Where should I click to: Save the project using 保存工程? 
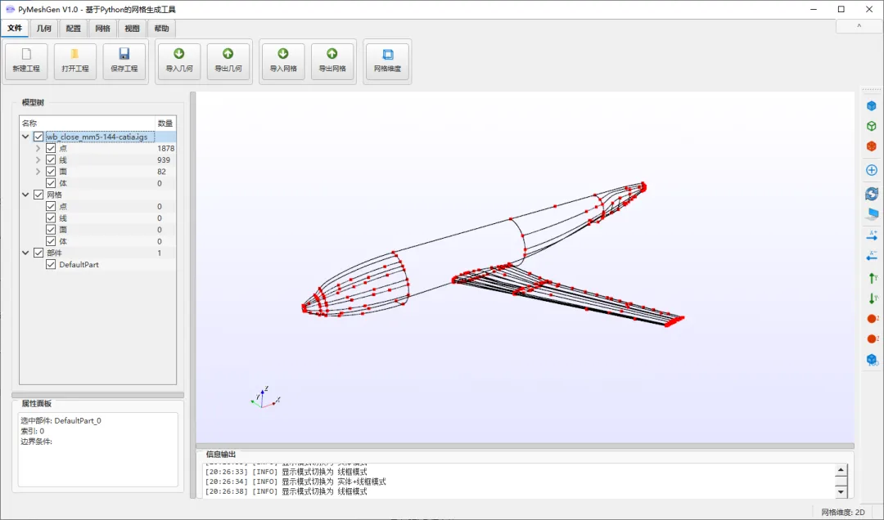click(x=124, y=61)
